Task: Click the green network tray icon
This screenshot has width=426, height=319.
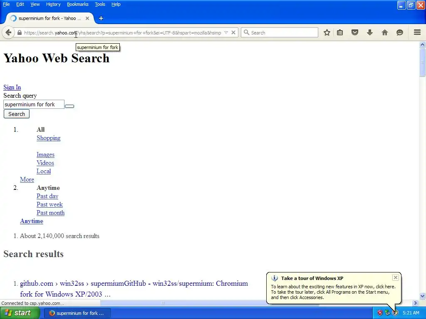Action: coord(387,313)
